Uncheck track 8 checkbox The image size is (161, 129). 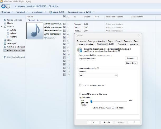[64, 47]
